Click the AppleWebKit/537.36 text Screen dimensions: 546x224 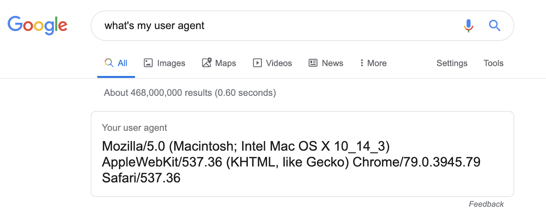(x=162, y=162)
